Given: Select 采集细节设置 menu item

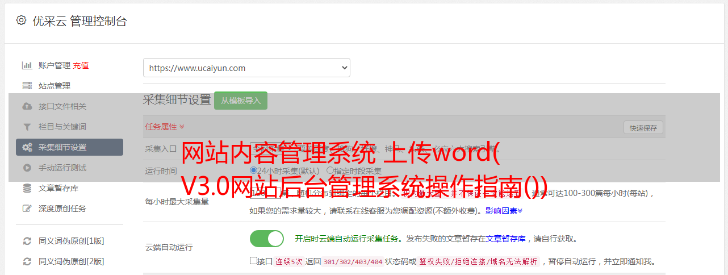Looking at the screenshot, I should (x=69, y=147).
